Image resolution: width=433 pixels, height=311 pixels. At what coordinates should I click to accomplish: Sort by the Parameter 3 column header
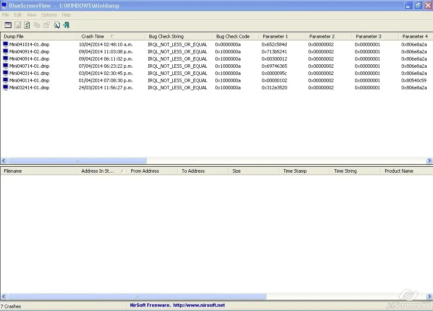tap(375, 36)
